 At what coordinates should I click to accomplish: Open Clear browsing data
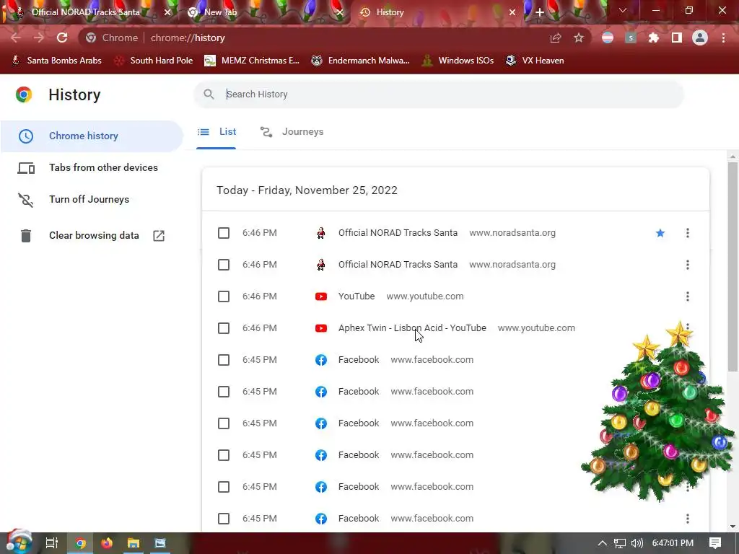[92, 236]
